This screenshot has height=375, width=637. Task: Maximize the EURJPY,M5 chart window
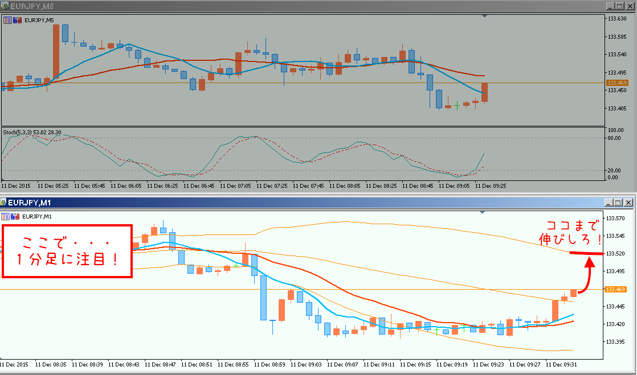point(619,6)
